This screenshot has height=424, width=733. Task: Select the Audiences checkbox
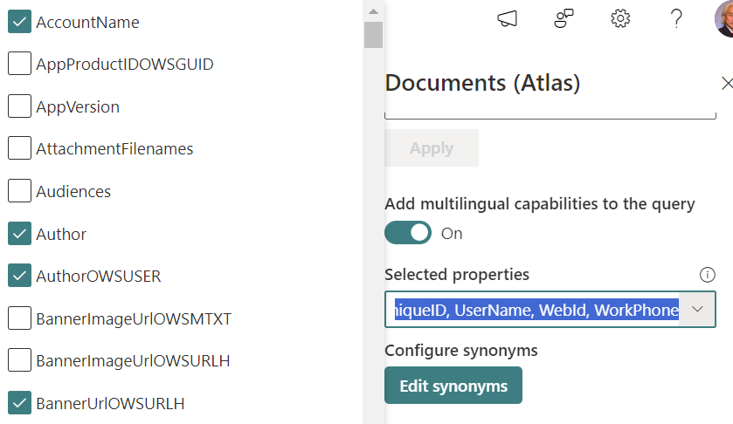click(x=20, y=191)
